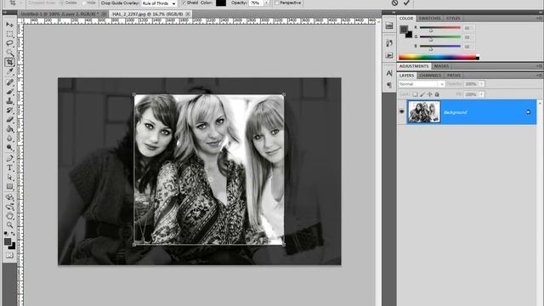Select the Crop tool in the toolbox
The height and width of the screenshot is (306, 544).
click(x=9, y=62)
